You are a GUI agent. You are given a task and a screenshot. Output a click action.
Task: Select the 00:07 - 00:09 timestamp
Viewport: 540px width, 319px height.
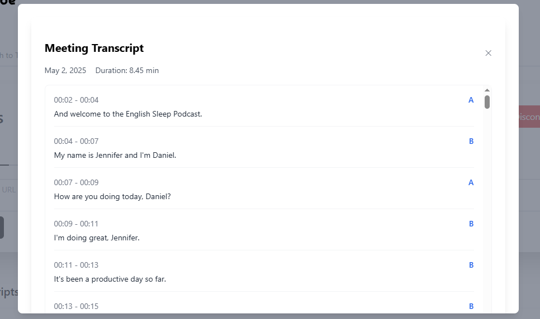point(76,183)
